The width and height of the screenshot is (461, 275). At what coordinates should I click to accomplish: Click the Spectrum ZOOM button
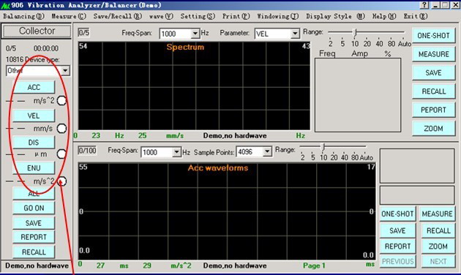(433, 129)
